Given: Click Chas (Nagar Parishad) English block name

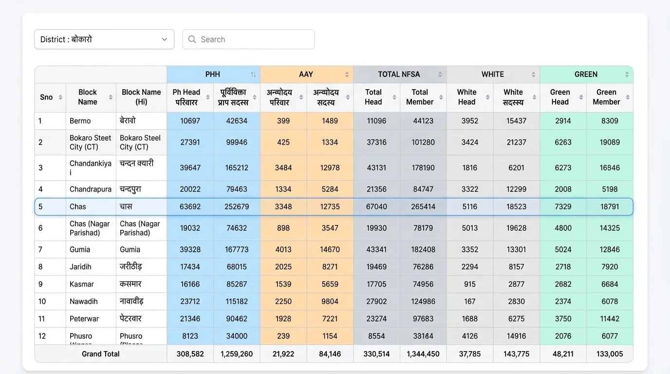Looking at the screenshot, I should pos(90,228).
